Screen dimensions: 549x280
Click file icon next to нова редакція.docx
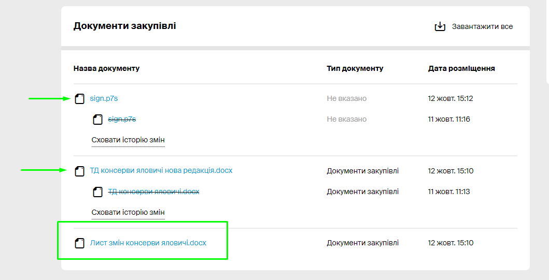pos(79,171)
